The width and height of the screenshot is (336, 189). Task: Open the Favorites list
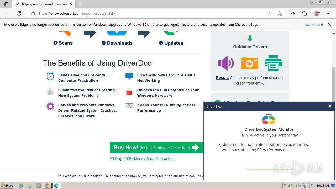[x=293, y=13]
